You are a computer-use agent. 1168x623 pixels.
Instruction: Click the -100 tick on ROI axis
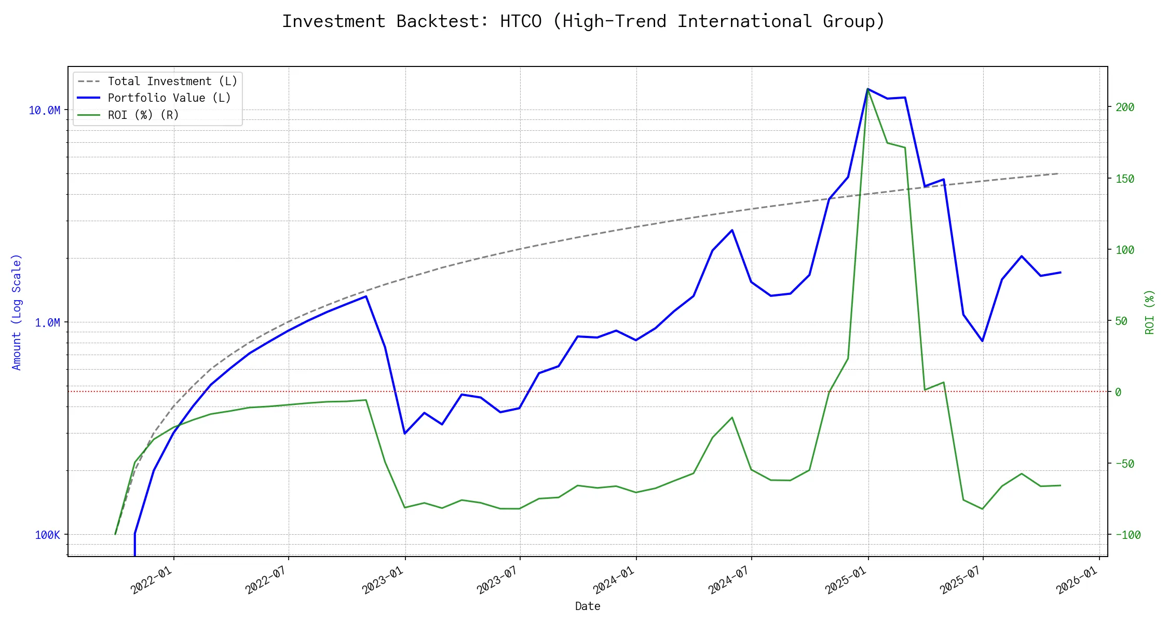[x=1128, y=535]
